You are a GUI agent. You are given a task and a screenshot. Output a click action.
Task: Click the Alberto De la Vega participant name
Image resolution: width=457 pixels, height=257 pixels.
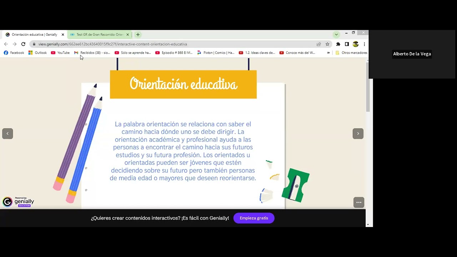coord(412,54)
